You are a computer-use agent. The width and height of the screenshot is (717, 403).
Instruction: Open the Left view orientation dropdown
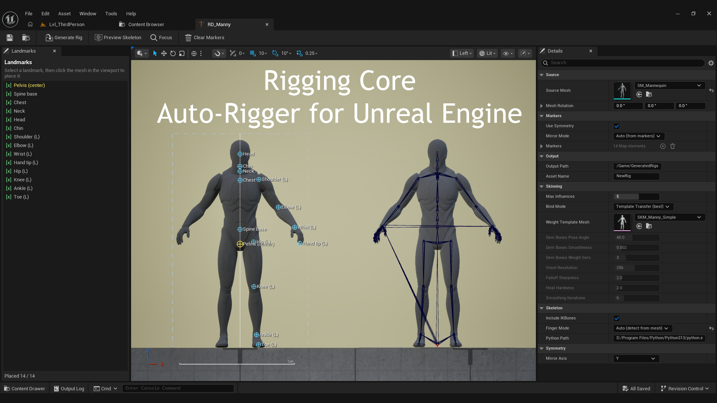[x=462, y=53]
